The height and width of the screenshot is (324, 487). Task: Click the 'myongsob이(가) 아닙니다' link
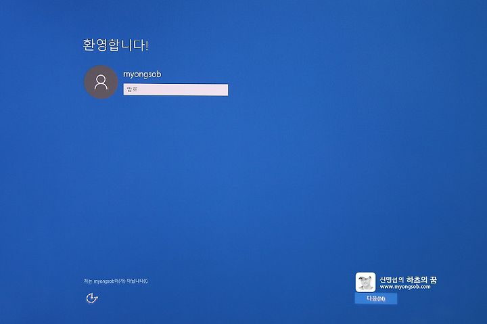pyautogui.click(x=116, y=281)
